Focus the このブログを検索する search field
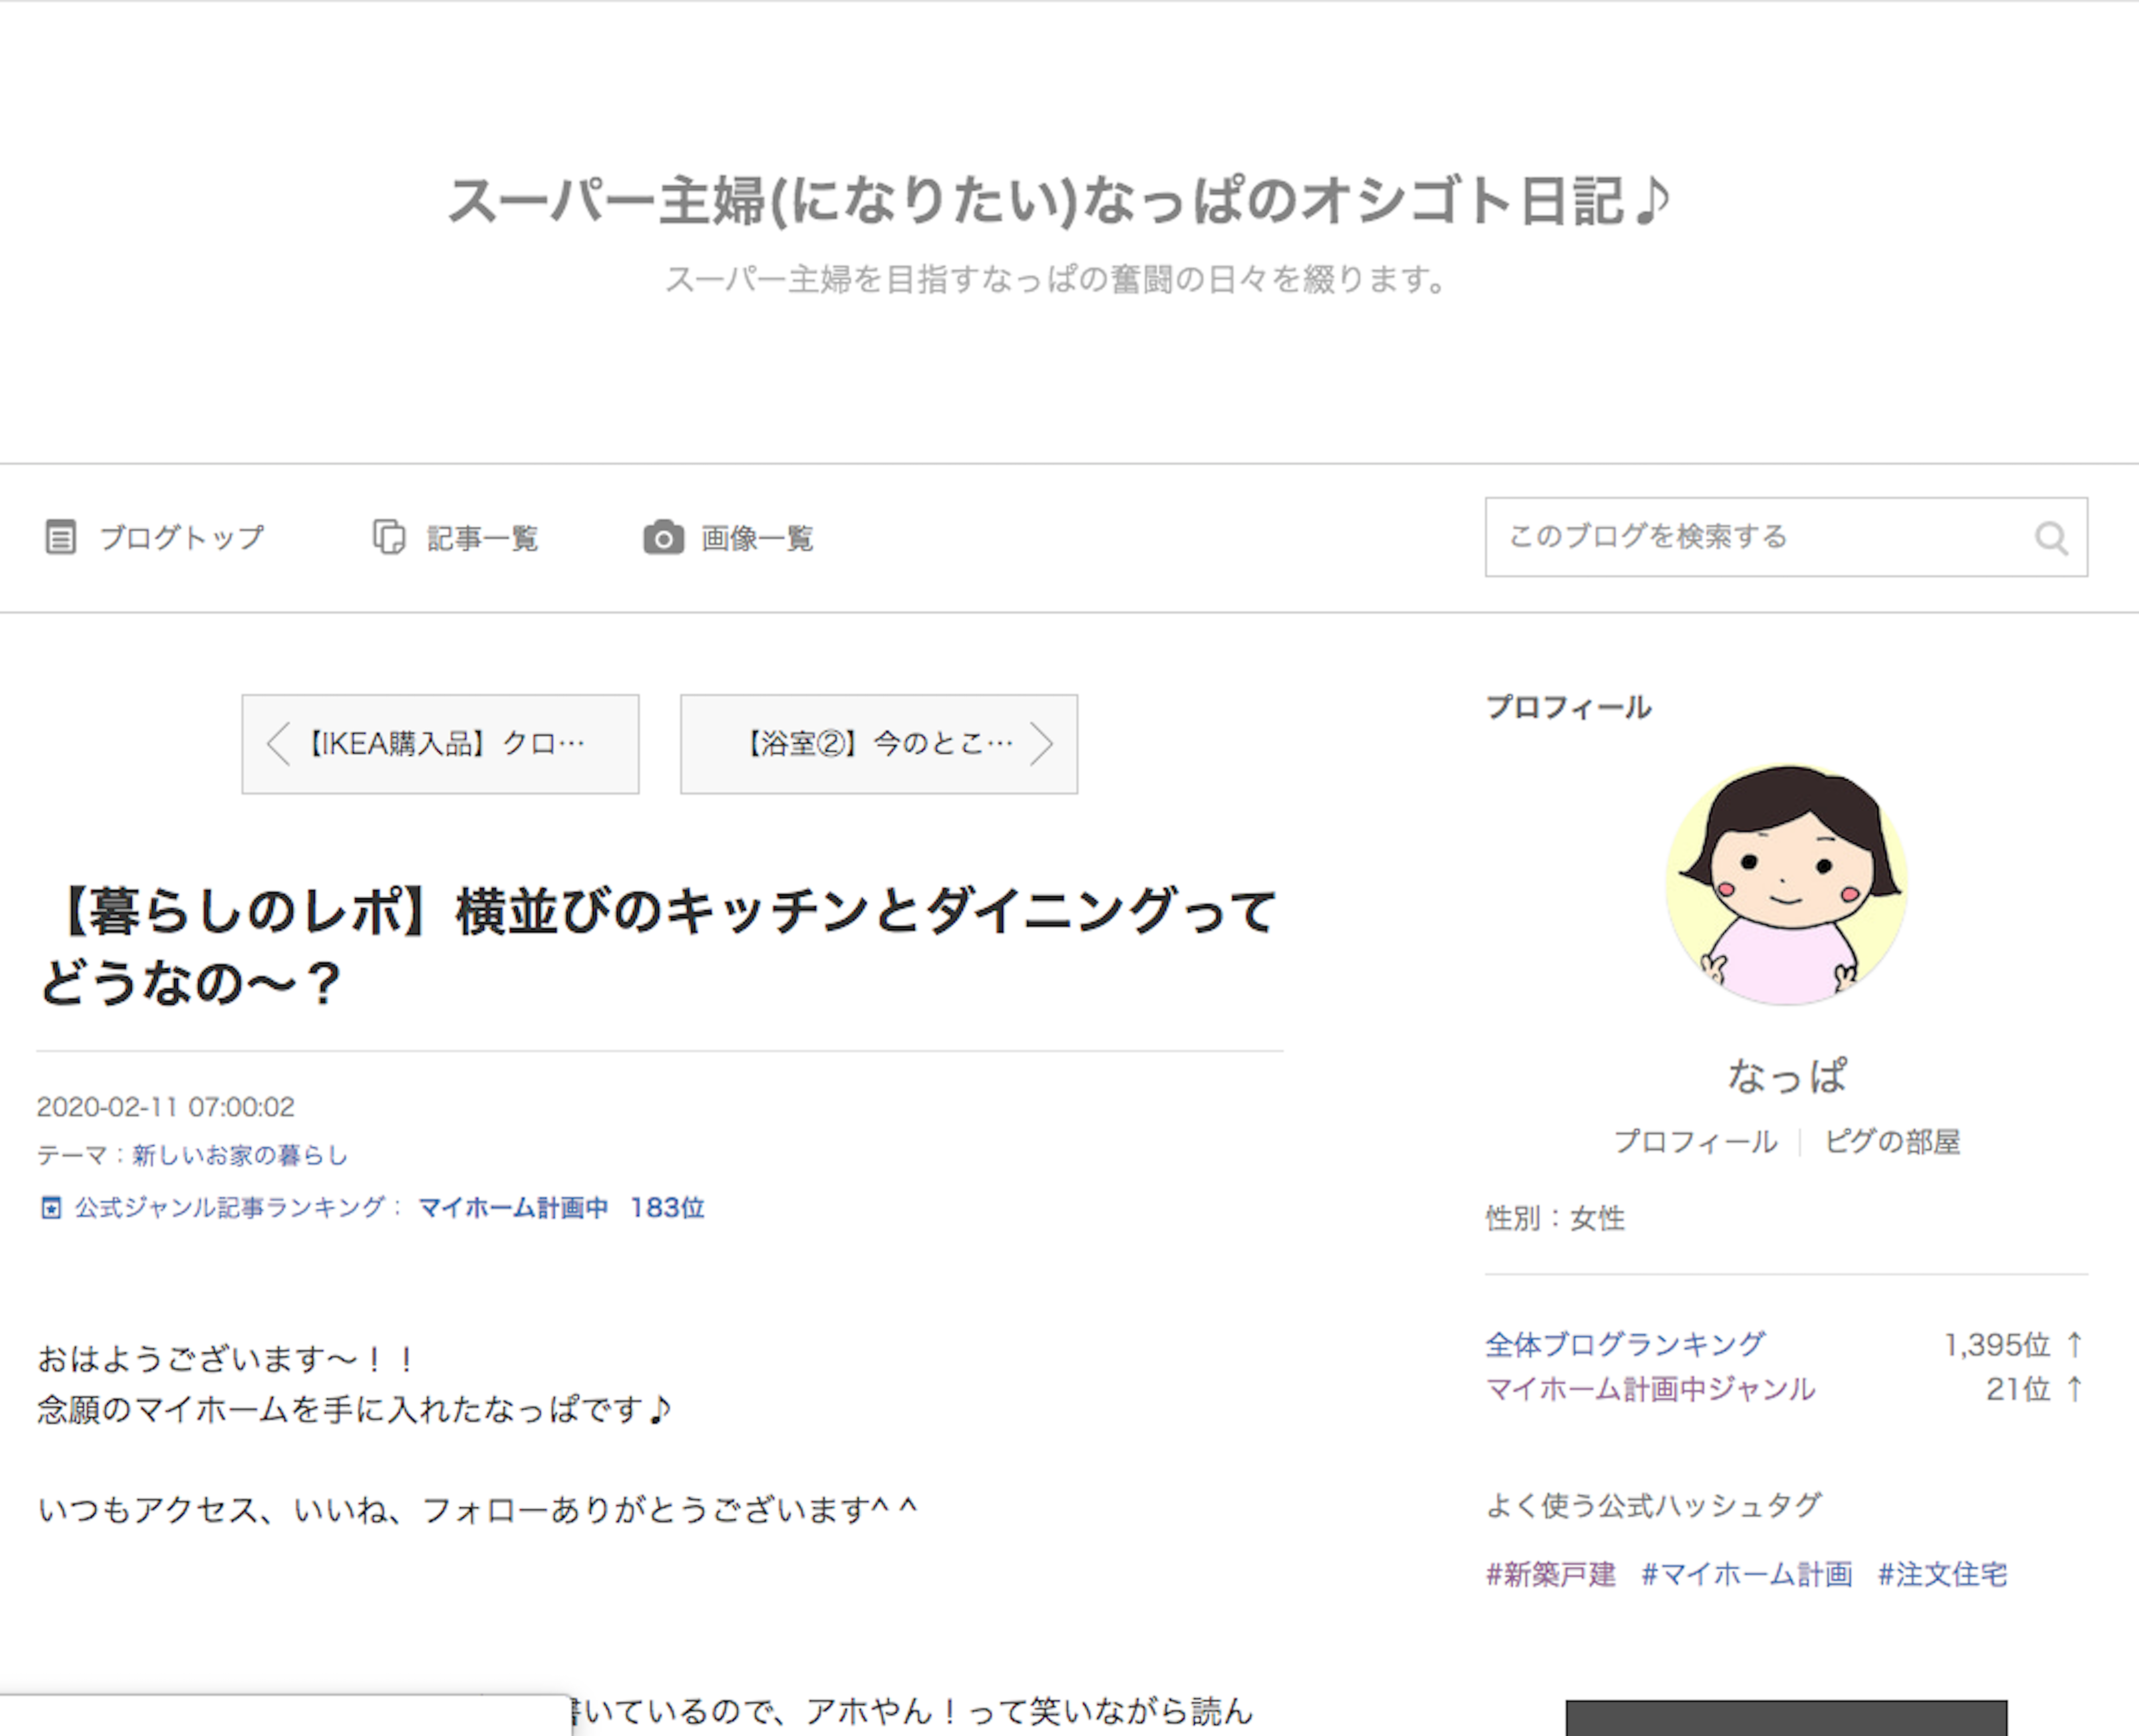Image resolution: width=2139 pixels, height=1736 pixels. [1786, 537]
